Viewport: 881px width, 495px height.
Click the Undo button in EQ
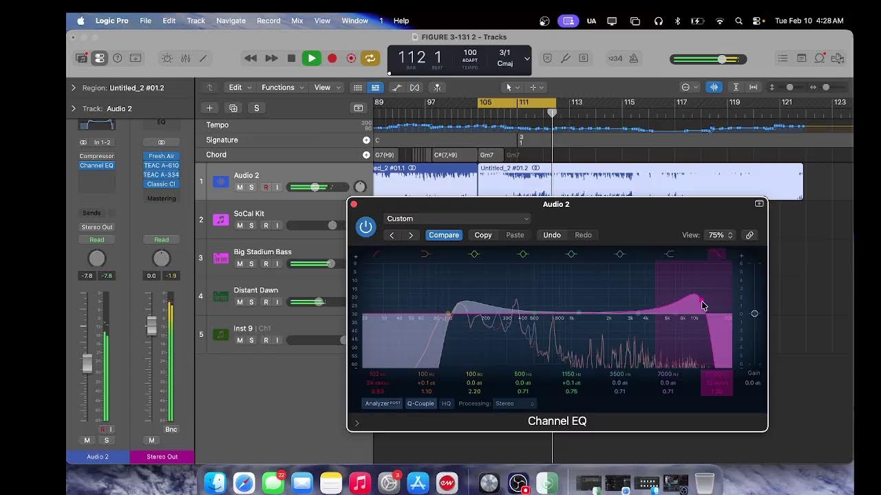[x=552, y=235]
